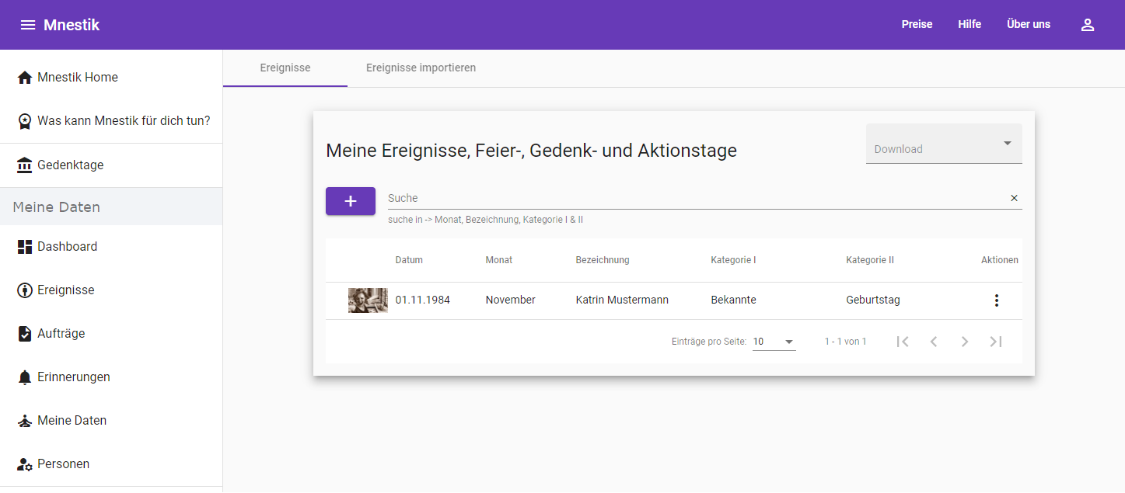Open the Hilfe link in header

969,25
